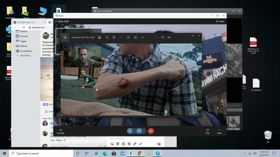Open the three-dots menu in Photos viewer
The image size is (280, 157).
[x=143, y=37]
